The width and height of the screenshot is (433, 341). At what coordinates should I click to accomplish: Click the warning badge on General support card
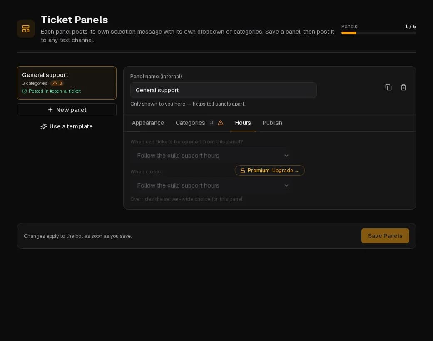(x=57, y=83)
